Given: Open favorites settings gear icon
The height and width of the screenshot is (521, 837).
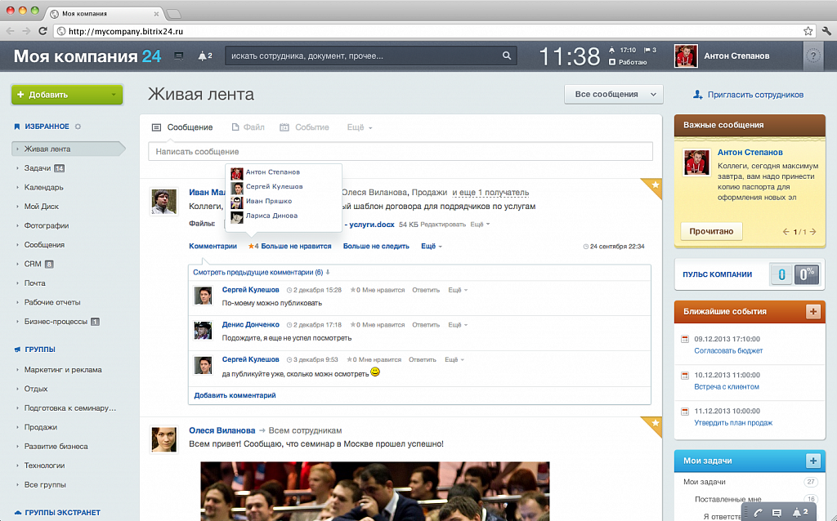Looking at the screenshot, I should [x=78, y=127].
